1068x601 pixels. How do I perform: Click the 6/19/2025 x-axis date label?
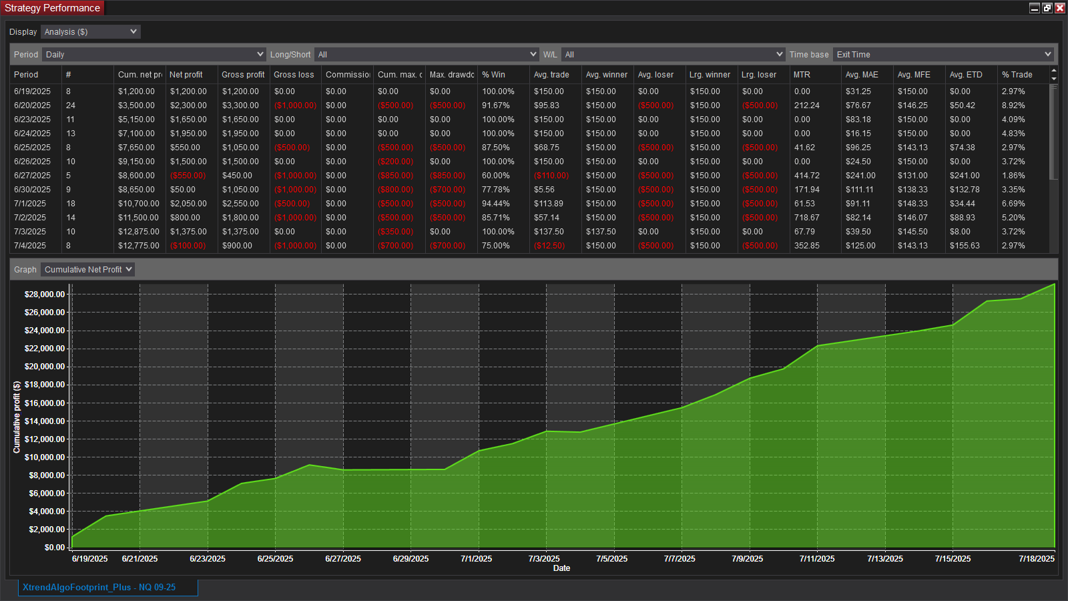click(x=90, y=559)
